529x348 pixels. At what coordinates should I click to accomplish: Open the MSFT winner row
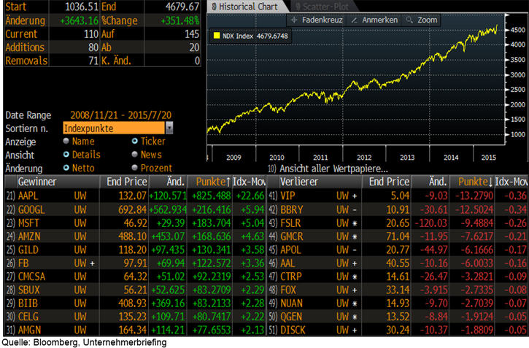coord(135,223)
